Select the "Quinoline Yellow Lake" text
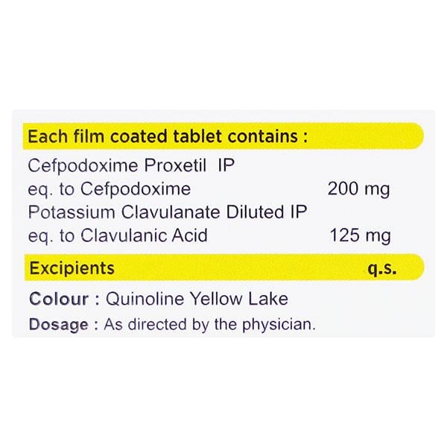The image size is (447, 447). point(197,299)
